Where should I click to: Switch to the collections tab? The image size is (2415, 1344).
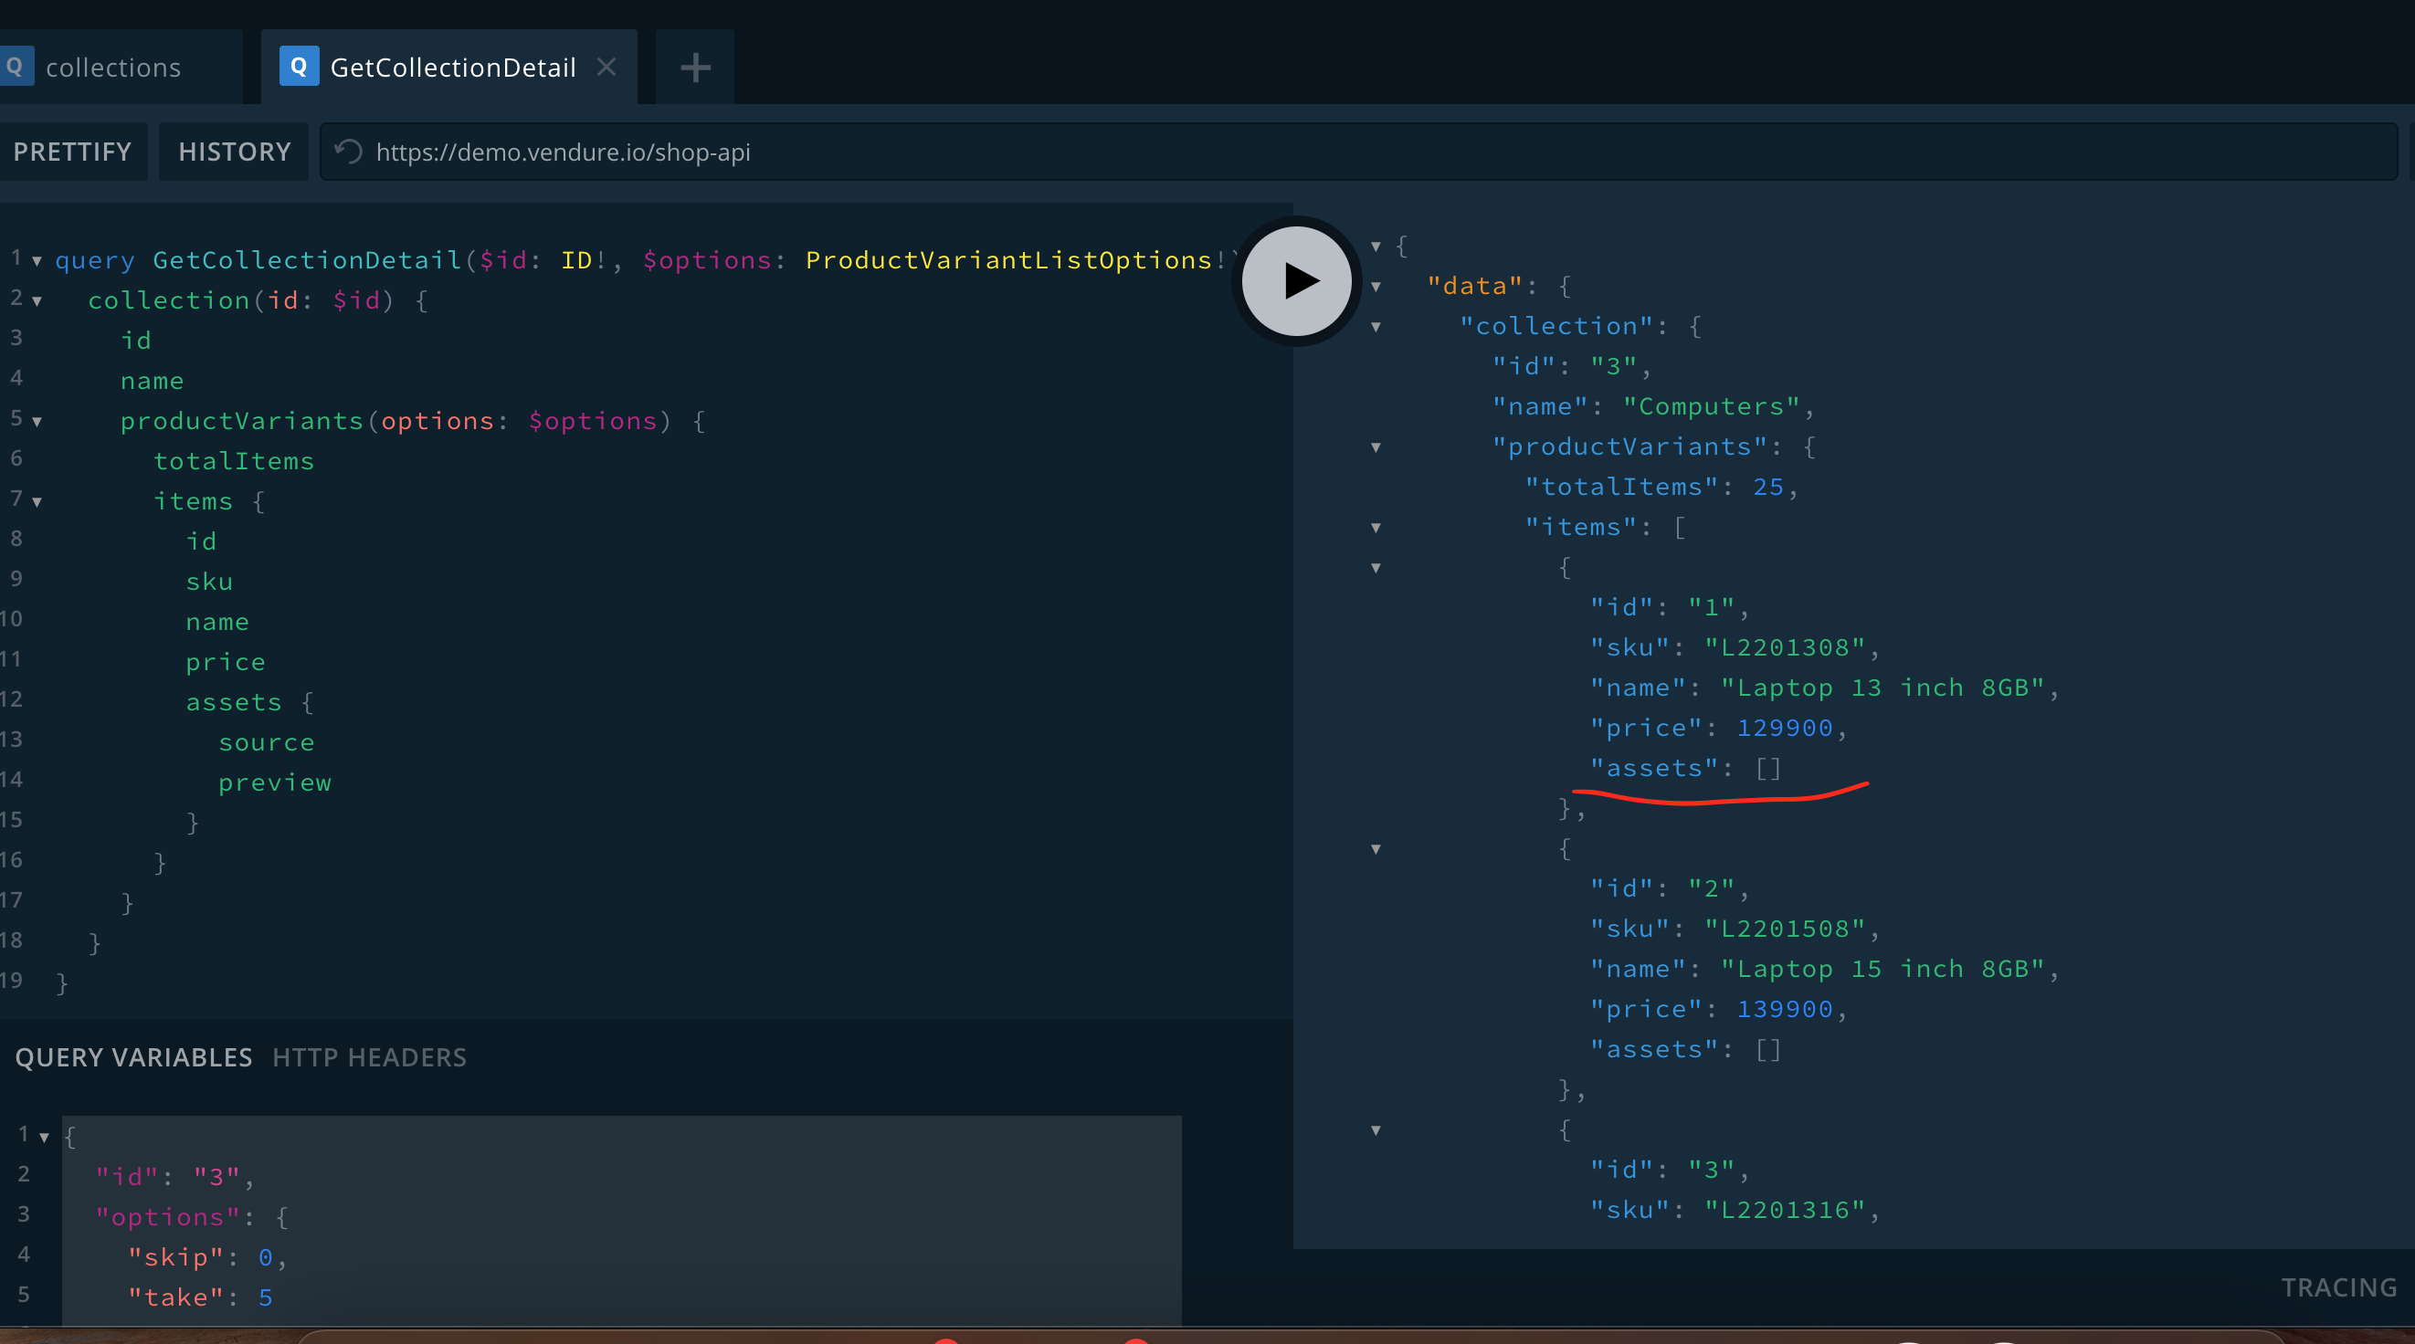112,68
